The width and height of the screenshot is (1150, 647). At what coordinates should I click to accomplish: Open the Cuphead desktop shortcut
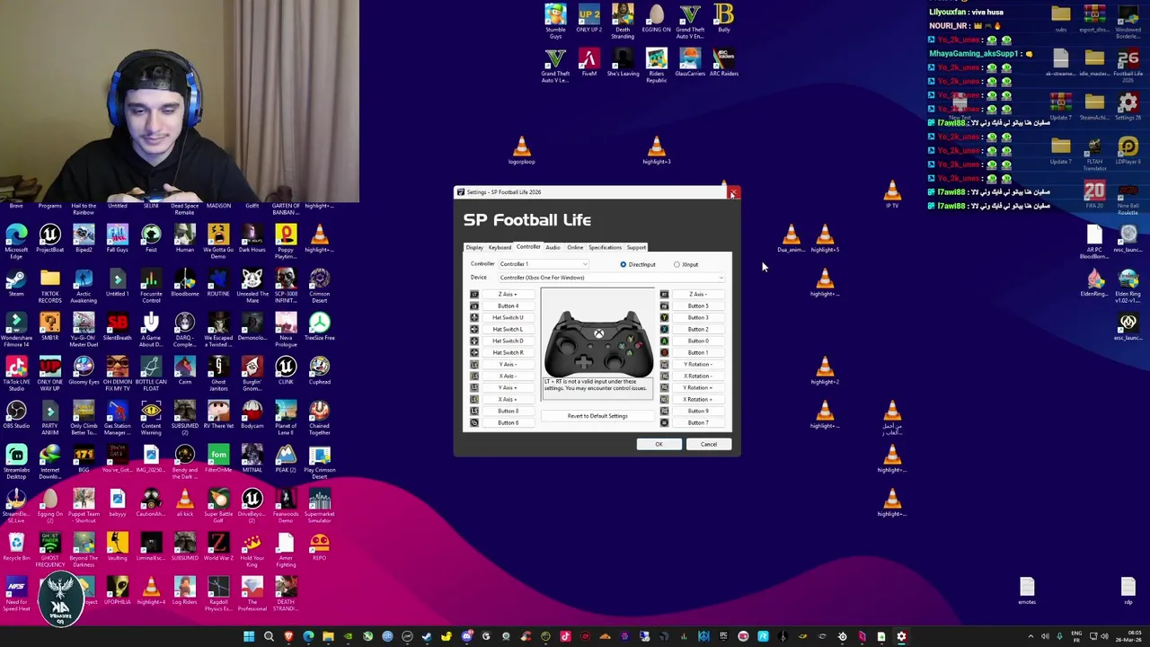pyautogui.click(x=320, y=371)
